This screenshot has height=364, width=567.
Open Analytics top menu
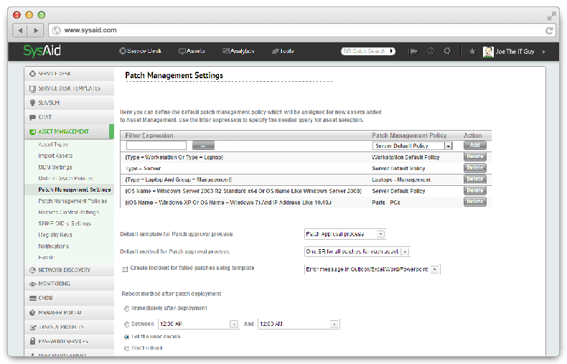coord(238,51)
